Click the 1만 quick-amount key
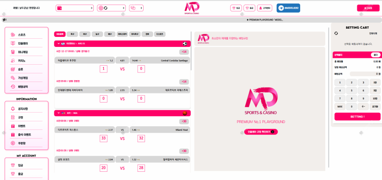The width and height of the screenshot is (382, 180). pos(375,82)
